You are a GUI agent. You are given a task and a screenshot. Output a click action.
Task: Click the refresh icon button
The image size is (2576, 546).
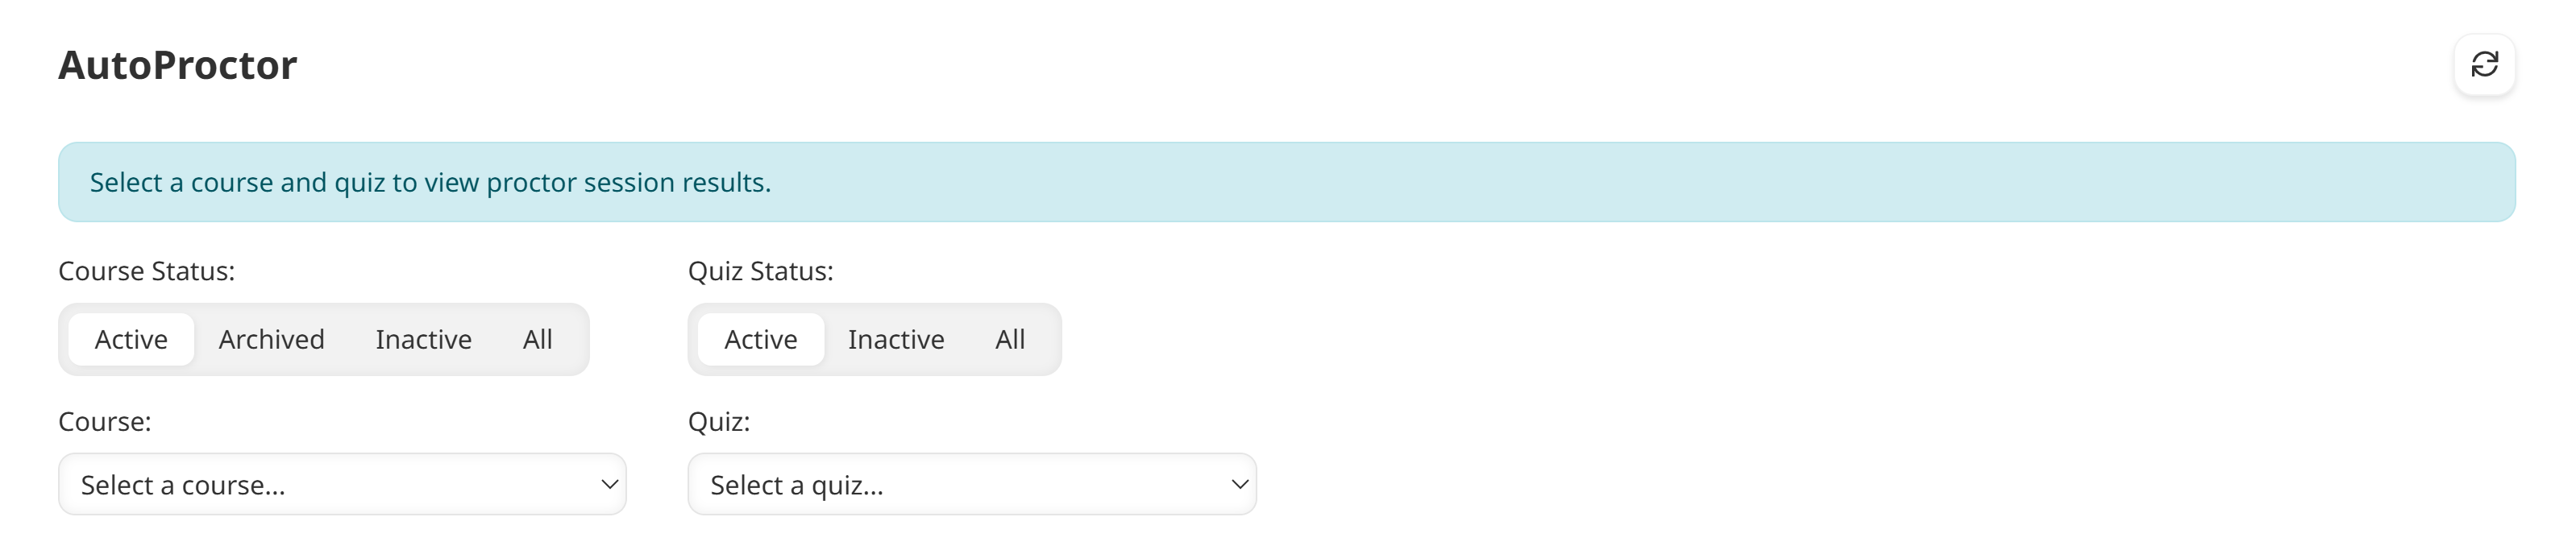2484,65
